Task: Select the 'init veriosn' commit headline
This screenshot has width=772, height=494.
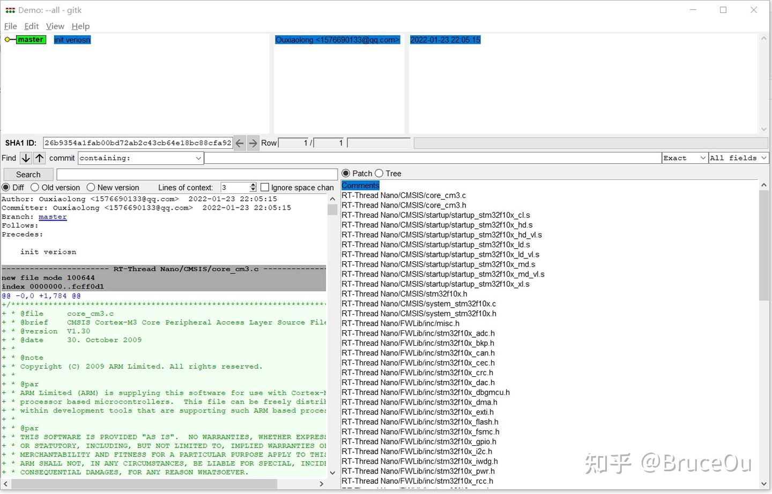Action: 72,40
